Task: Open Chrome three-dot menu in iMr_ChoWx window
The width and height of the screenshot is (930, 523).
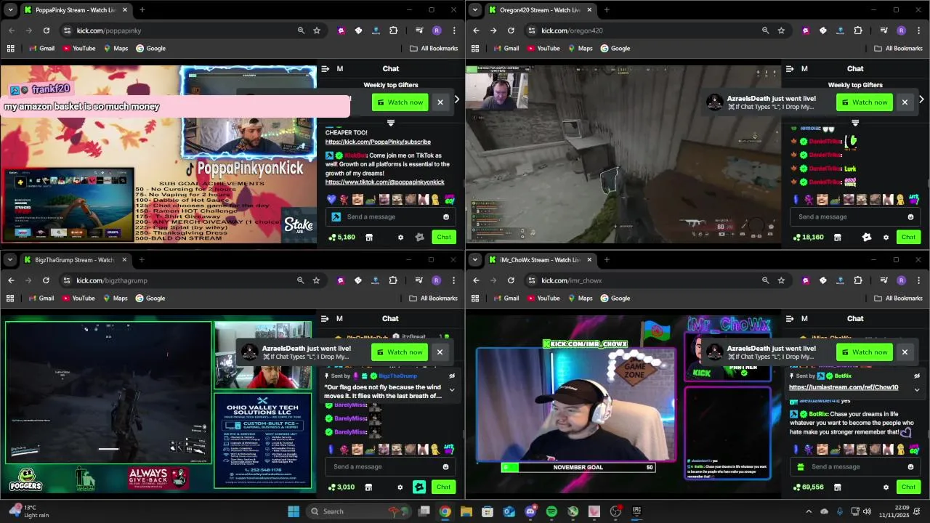Action: pyautogui.click(x=918, y=280)
